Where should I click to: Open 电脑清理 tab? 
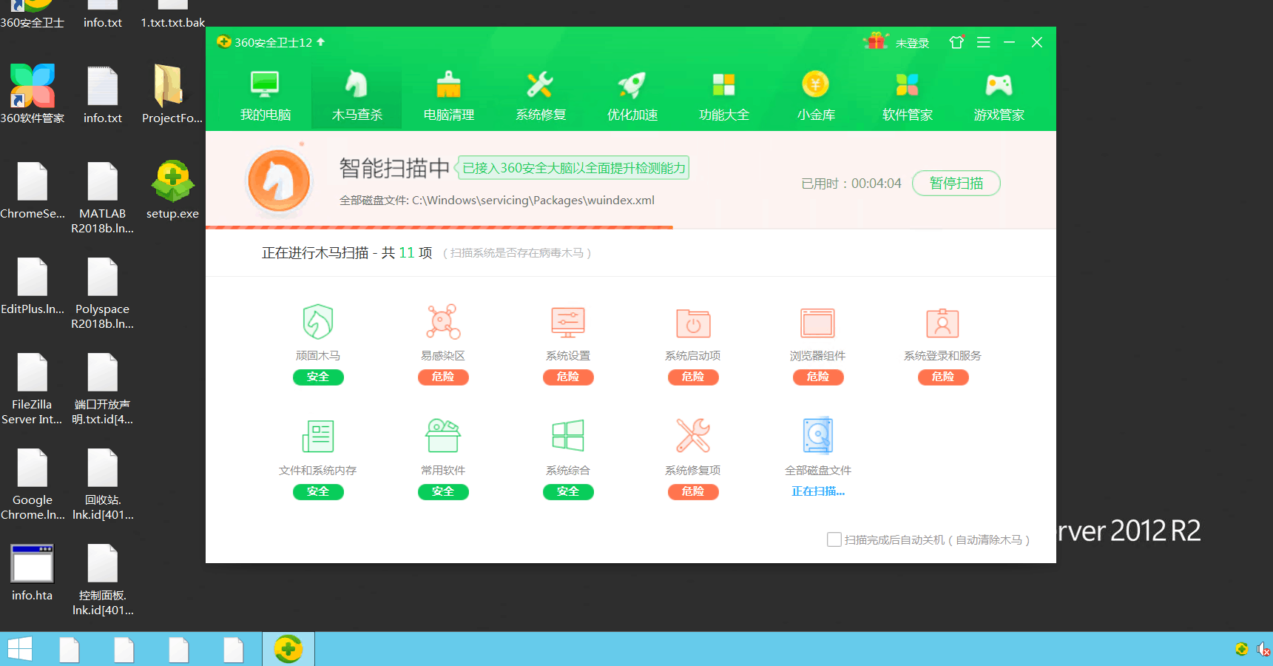[x=448, y=96]
